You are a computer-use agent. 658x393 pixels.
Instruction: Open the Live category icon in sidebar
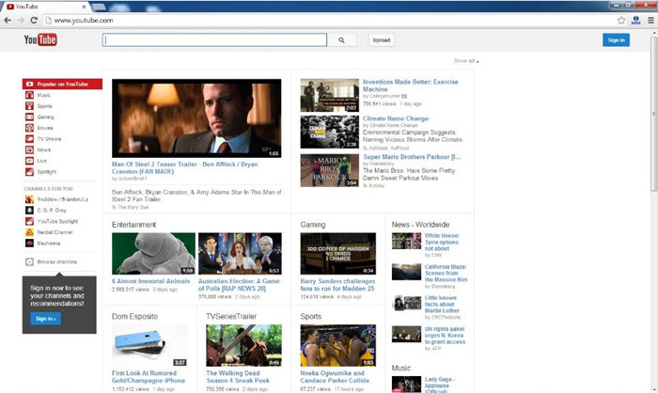29,161
